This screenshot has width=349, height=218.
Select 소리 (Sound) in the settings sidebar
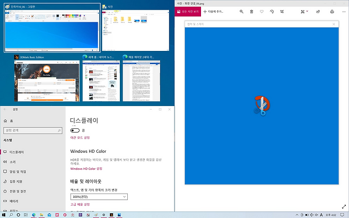13,162
